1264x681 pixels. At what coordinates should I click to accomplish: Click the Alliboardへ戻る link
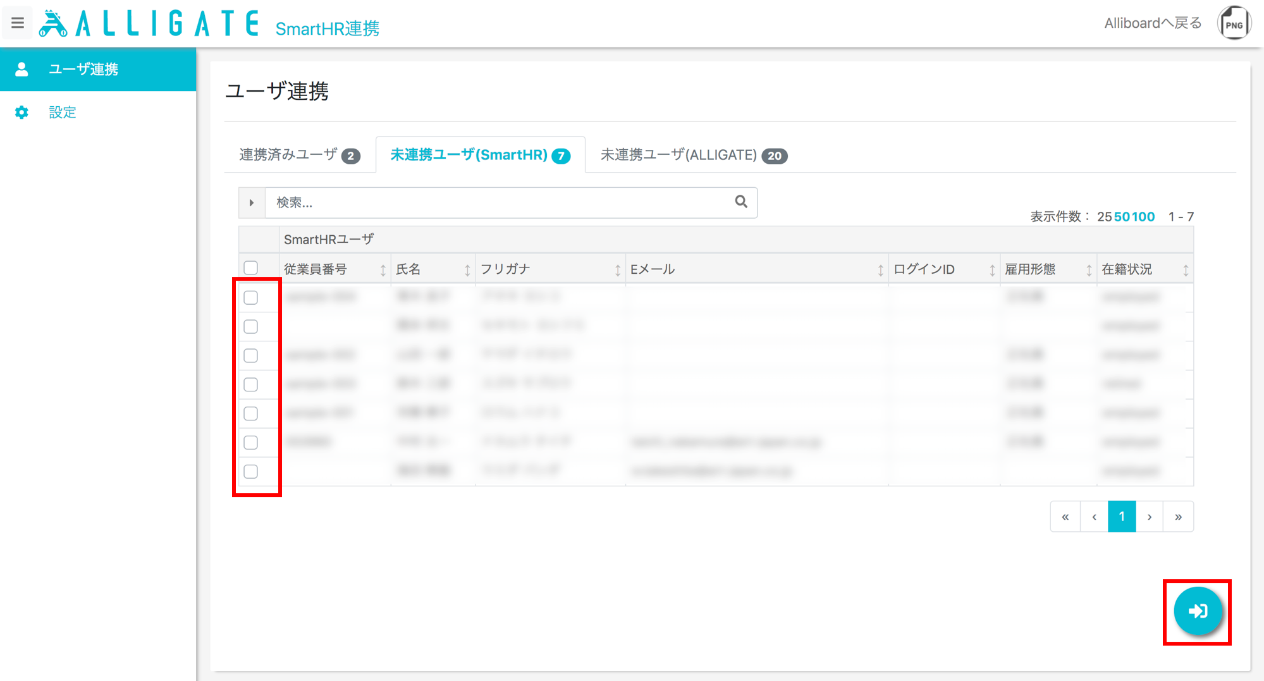tap(1153, 23)
